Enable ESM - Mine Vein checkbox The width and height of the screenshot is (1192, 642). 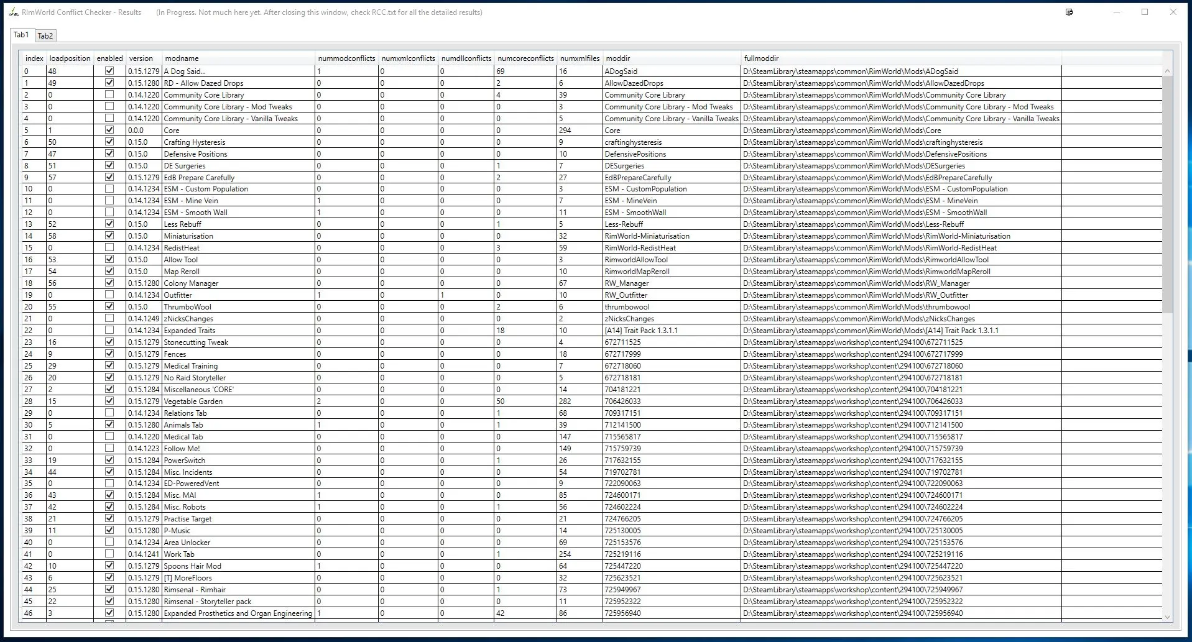pos(109,200)
